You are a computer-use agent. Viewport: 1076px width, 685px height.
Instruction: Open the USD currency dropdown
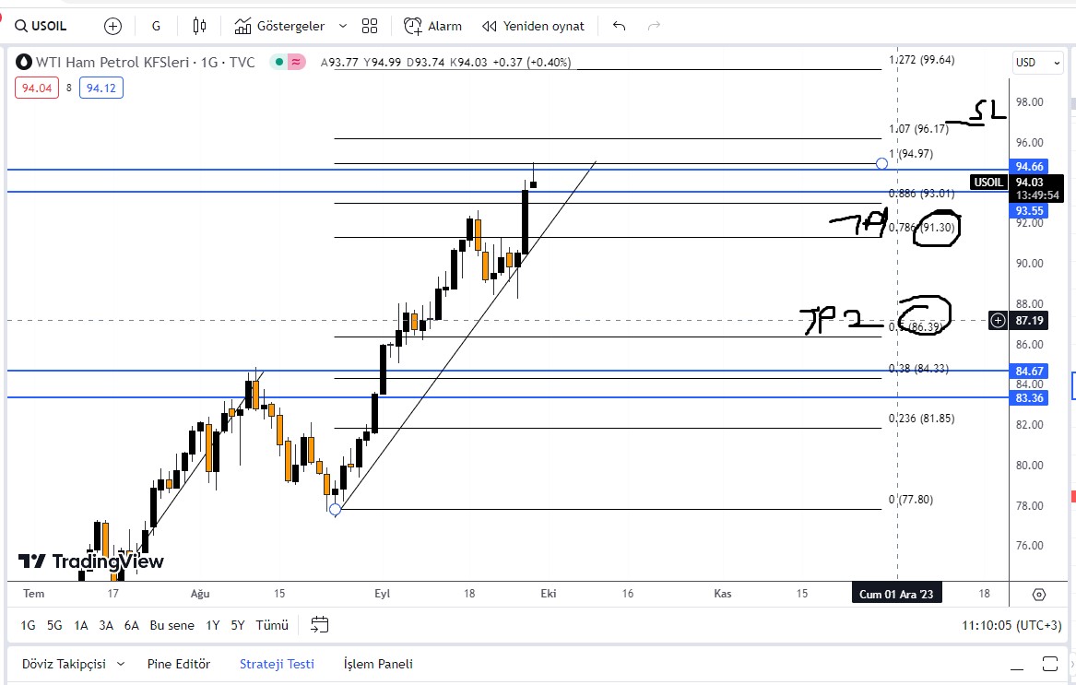point(1037,62)
